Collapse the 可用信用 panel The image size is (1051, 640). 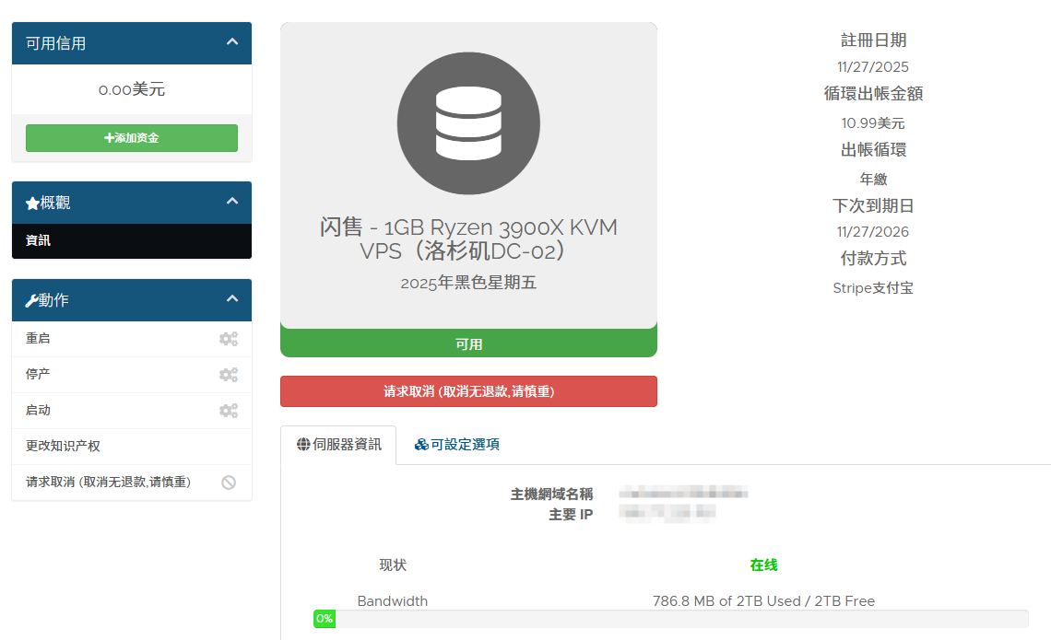232,42
